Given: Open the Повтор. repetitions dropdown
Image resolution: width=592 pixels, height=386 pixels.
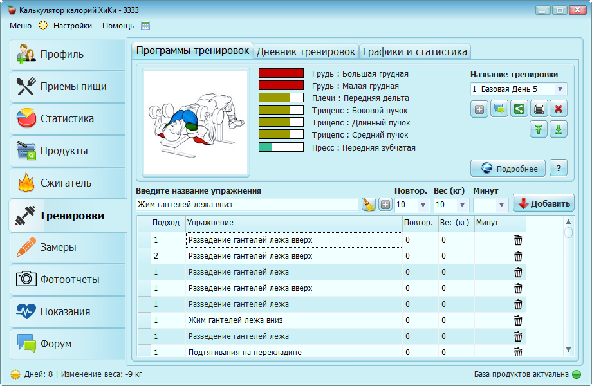Looking at the screenshot, I should tap(423, 205).
